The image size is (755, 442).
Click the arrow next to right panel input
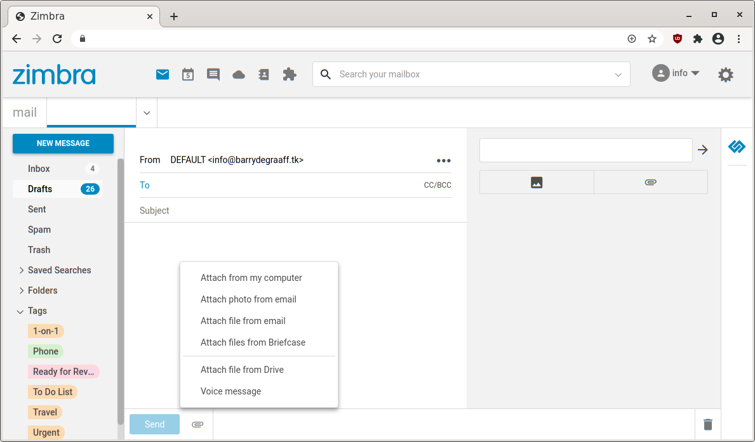tap(703, 150)
